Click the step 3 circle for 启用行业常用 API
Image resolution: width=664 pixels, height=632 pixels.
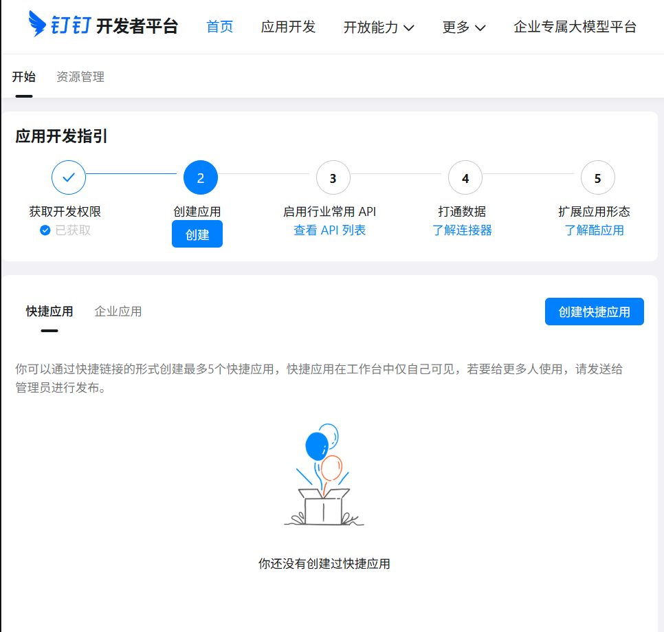click(333, 177)
